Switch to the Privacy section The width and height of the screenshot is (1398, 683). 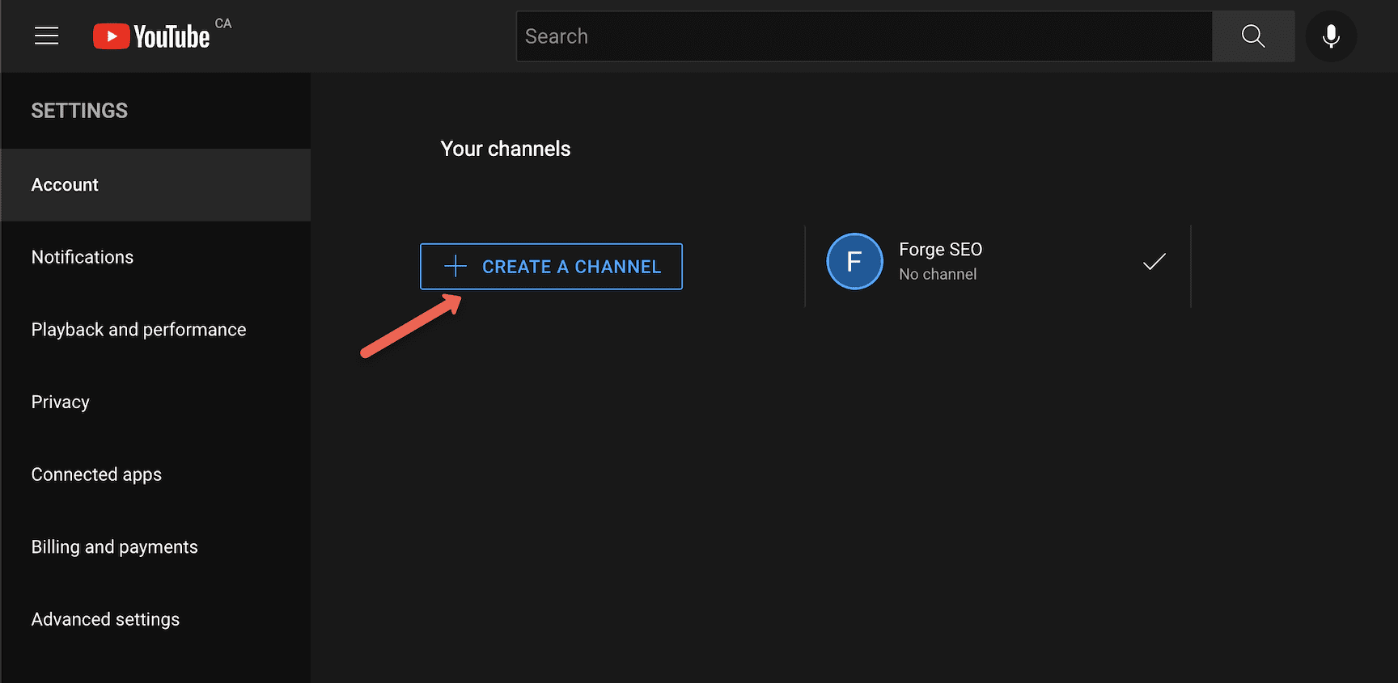coord(61,403)
